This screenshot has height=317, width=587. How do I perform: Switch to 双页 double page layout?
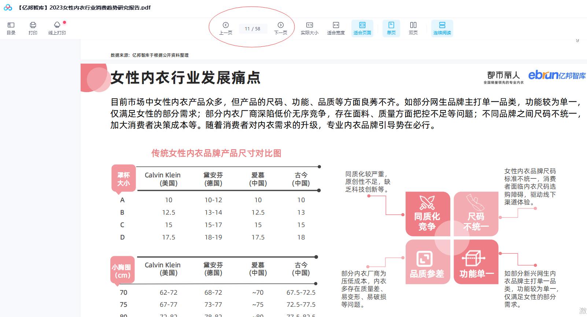point(413,28)
